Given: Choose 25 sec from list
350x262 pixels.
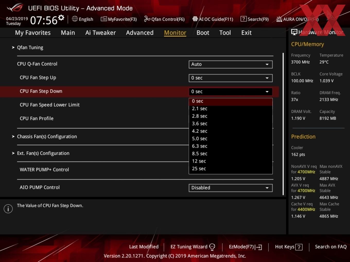Looking at the screenshot, I should tap(231, 169).
